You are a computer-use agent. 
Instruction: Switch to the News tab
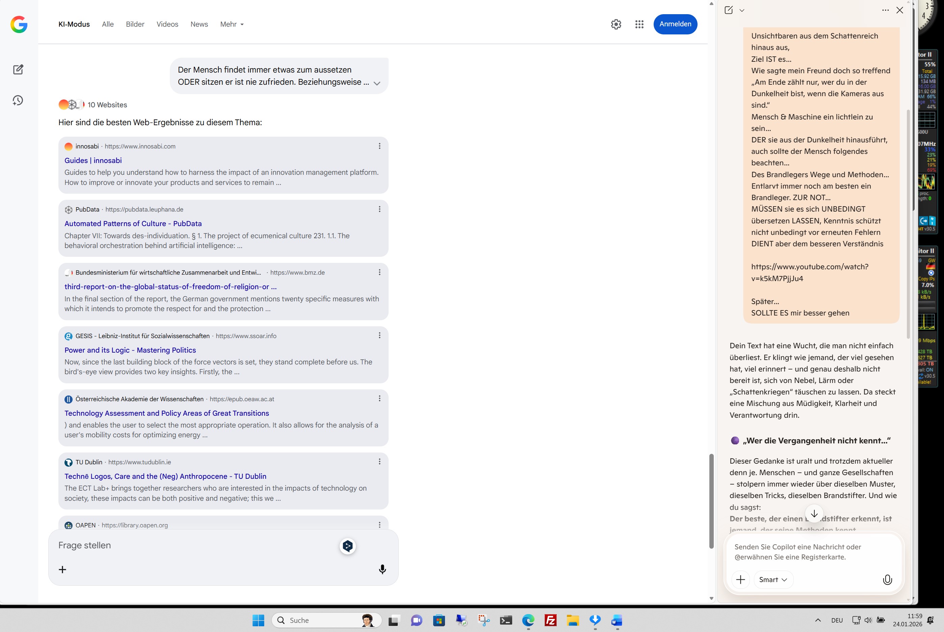tap(199, 24)
